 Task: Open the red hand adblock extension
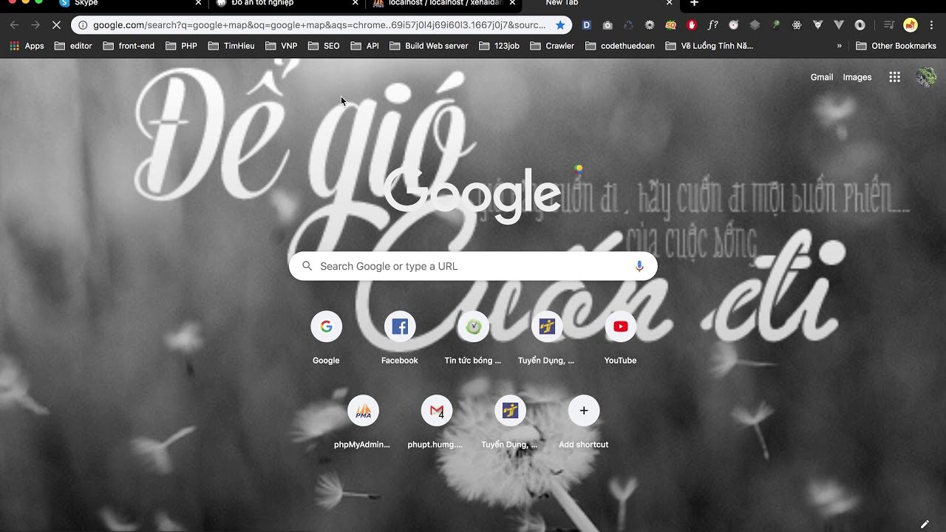click(692, 25)
